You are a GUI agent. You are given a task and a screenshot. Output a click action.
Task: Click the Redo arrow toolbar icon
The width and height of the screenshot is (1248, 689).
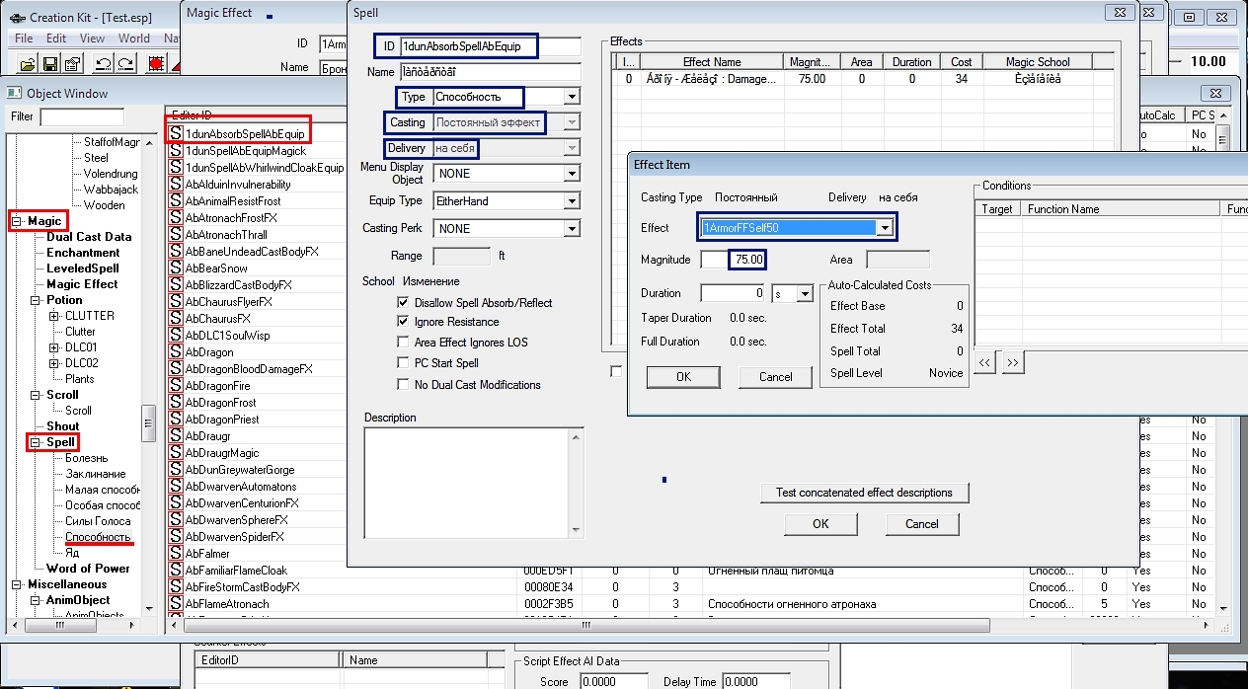point(125,64)
